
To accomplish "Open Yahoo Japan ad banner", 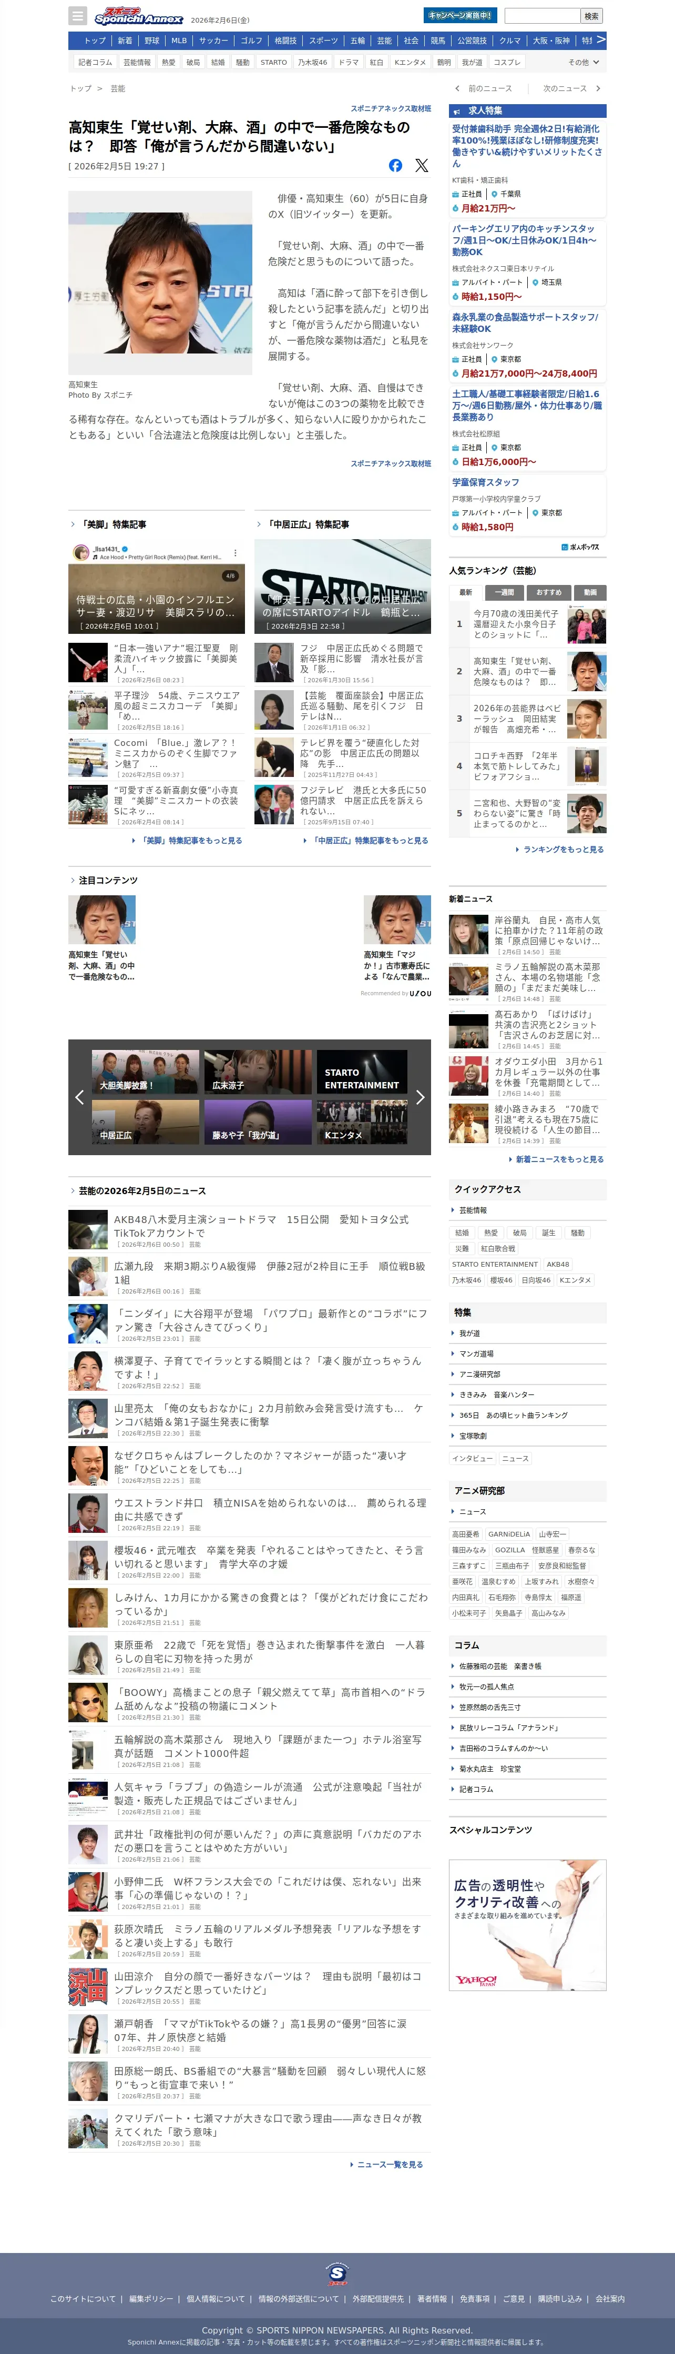I will pyautogui.click(x=527, y=1925).
